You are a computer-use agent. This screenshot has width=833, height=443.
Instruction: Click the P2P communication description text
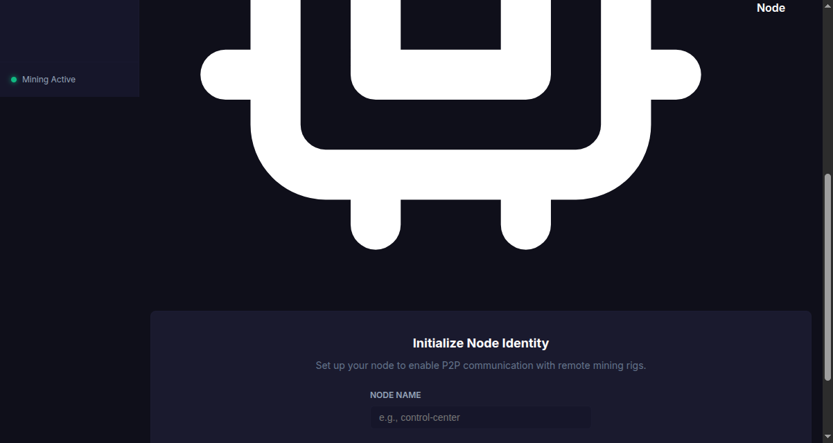pos(480,365)
